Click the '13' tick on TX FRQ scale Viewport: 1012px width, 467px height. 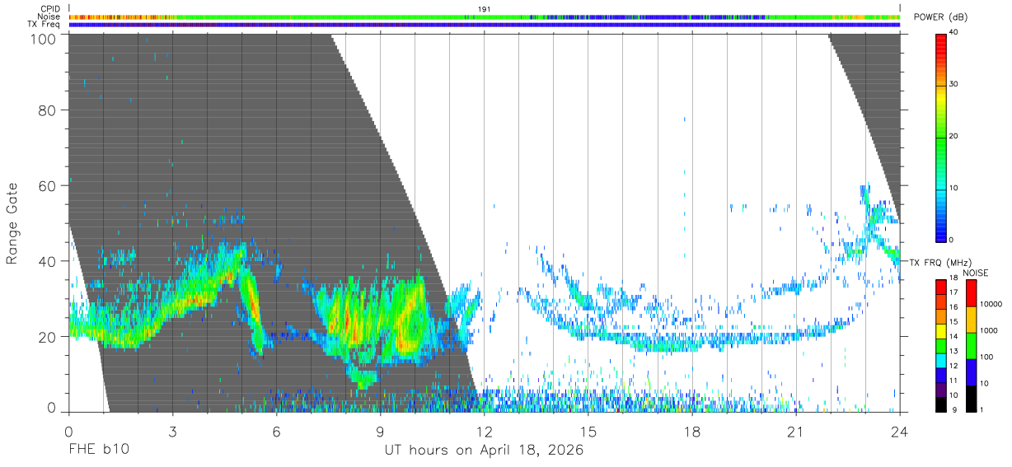954,351
